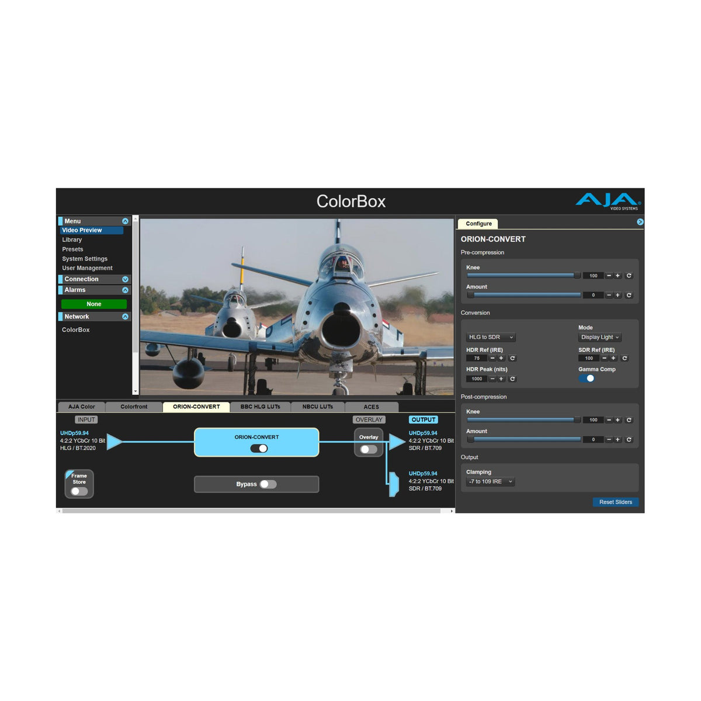Open Library in the menu
This screenshot has width=701, height=701.
click(x=72, y=240)
